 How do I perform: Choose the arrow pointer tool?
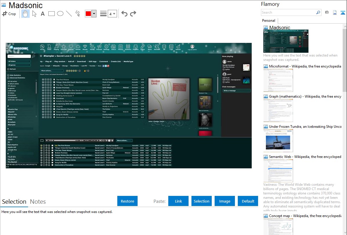point(34,14)
